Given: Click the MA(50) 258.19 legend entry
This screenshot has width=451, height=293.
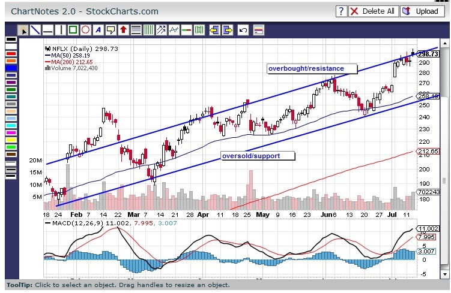Looking at the screenshot, I should [x=68, y=55].
